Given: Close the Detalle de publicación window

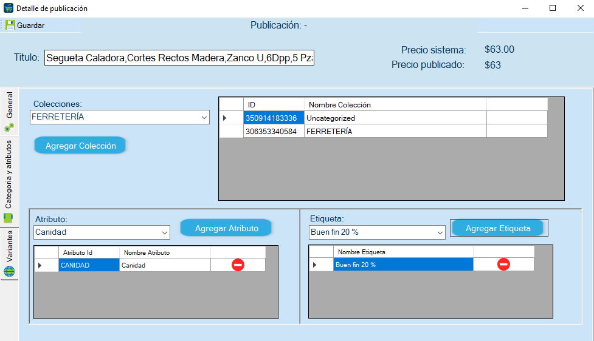Looking at the screenshot, I should (581, 8).
